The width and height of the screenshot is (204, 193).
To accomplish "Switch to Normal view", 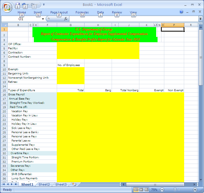I will coord(136,190).
